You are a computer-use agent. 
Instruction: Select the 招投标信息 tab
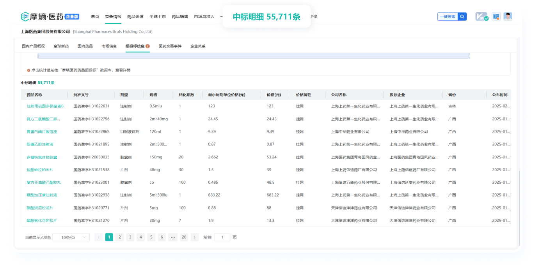pyautogui.click(x=135, y=46)
